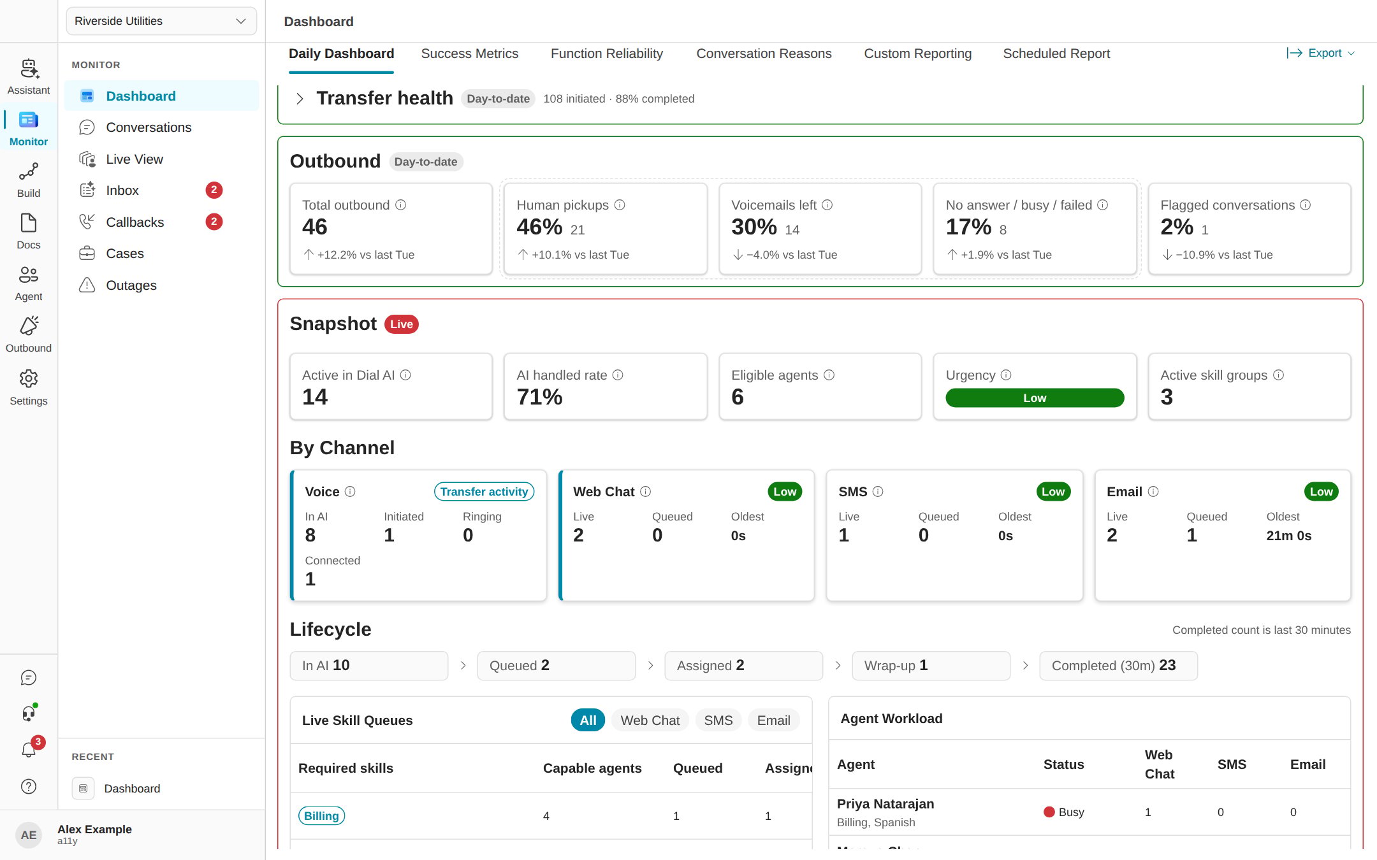Show info for AI handled rate
Screen dimensions: 1377x860
(x=618, y=375)
